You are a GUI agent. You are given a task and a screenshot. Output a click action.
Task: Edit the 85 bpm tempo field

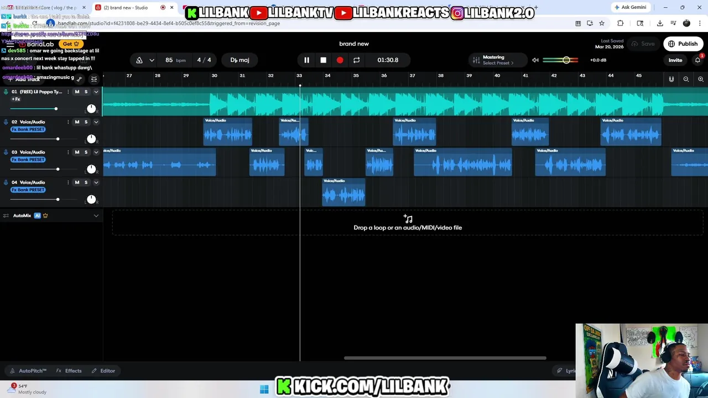point(175,60)
